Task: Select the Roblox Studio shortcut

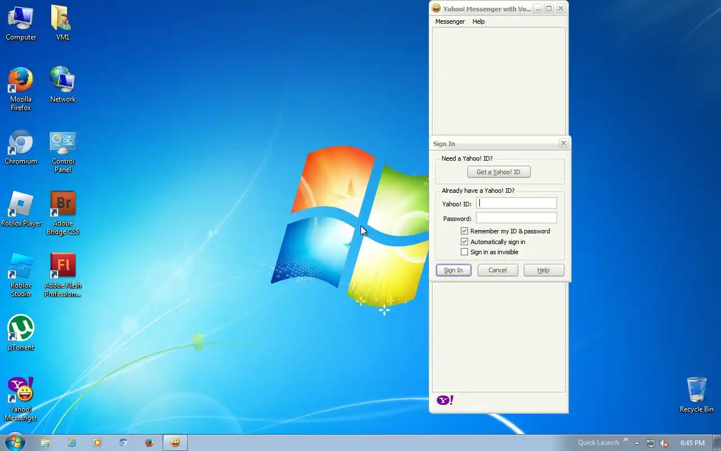Action: (x=21, y=275)
